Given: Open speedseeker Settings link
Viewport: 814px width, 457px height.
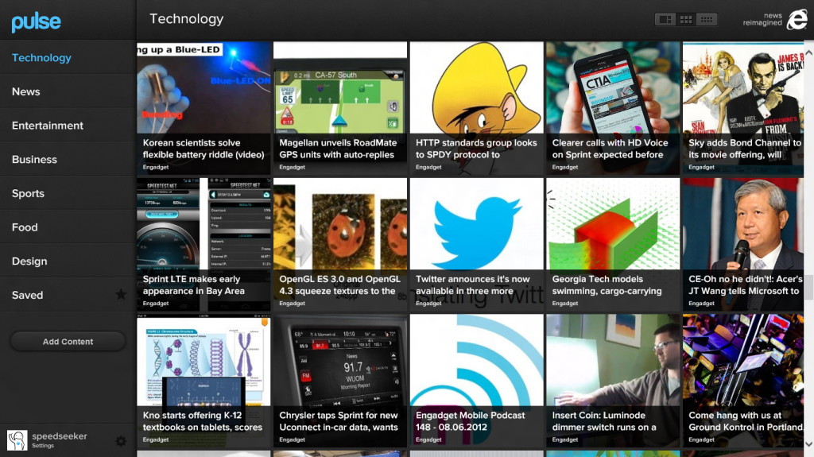Looking at the screenshot, I should click(x=43, y=446).
